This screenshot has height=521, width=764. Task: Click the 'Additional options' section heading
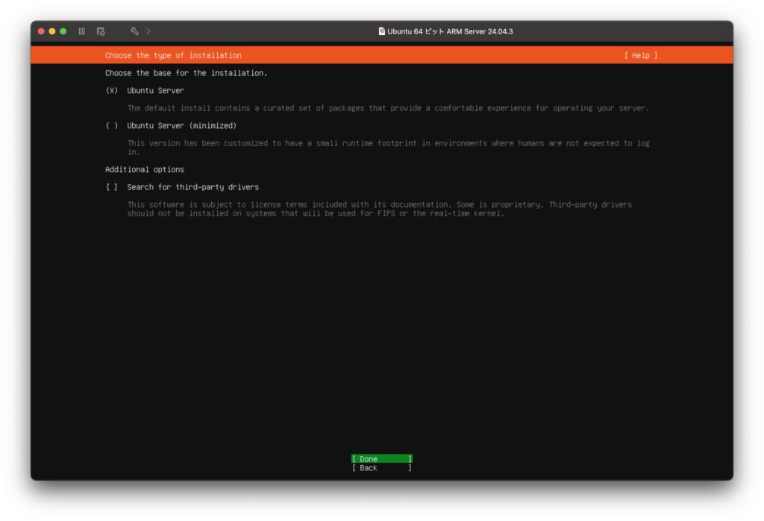click(x=144, y=170)
